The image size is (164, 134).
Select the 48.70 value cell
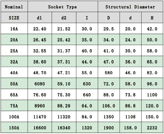pyautogui.click(x=40, y=73)
